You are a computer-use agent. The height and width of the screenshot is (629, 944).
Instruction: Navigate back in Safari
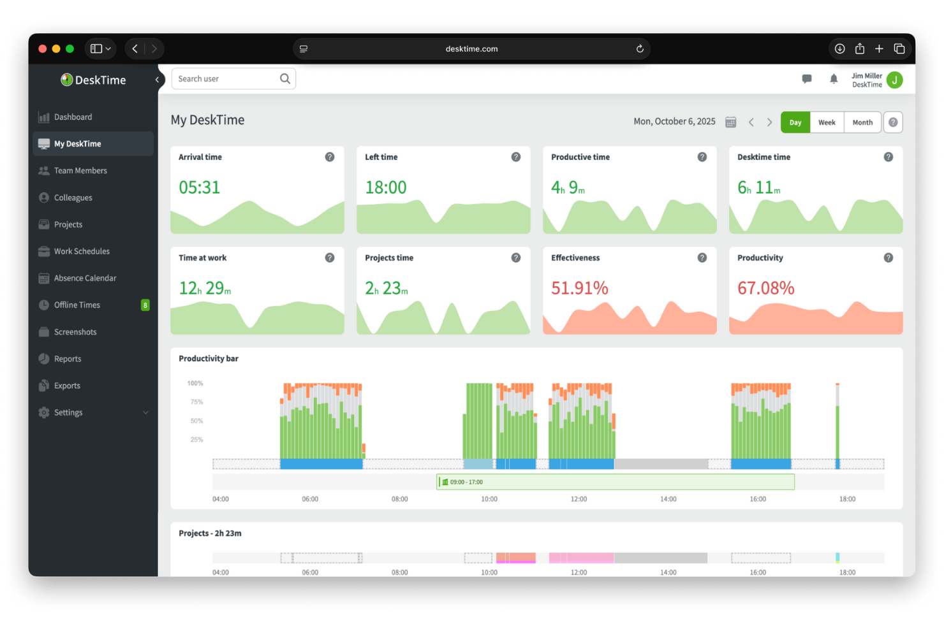point(135,48)
